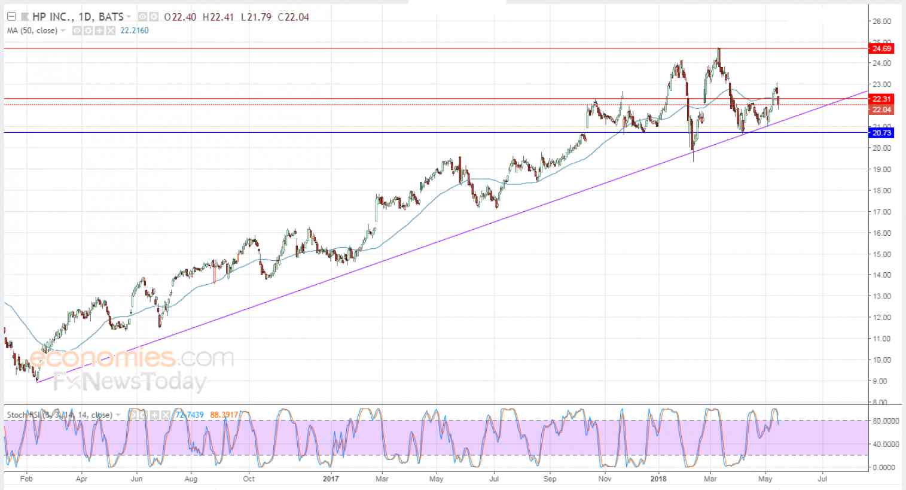Select the red 22.31 price label
Viewport: 906px width, 490px height.
point(882,99)
